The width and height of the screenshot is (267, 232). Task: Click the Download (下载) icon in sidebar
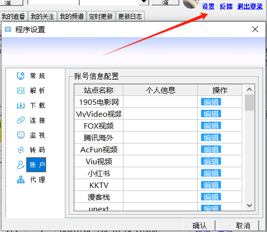coord(21,105)
